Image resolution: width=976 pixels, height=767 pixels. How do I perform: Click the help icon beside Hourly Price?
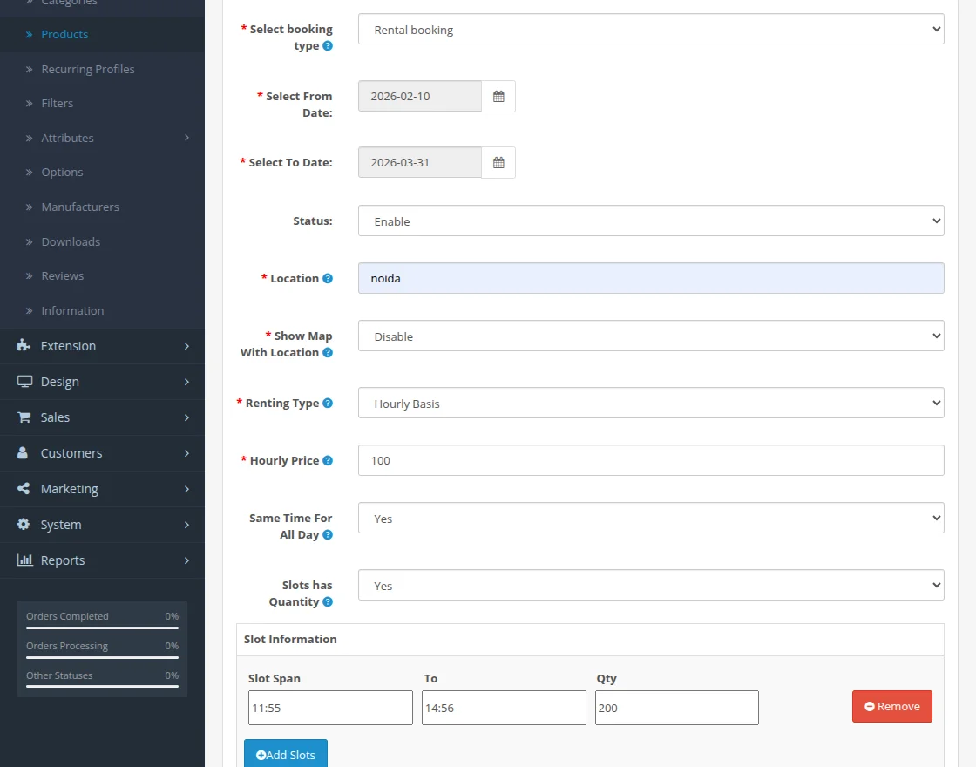[x=328, y=461]
